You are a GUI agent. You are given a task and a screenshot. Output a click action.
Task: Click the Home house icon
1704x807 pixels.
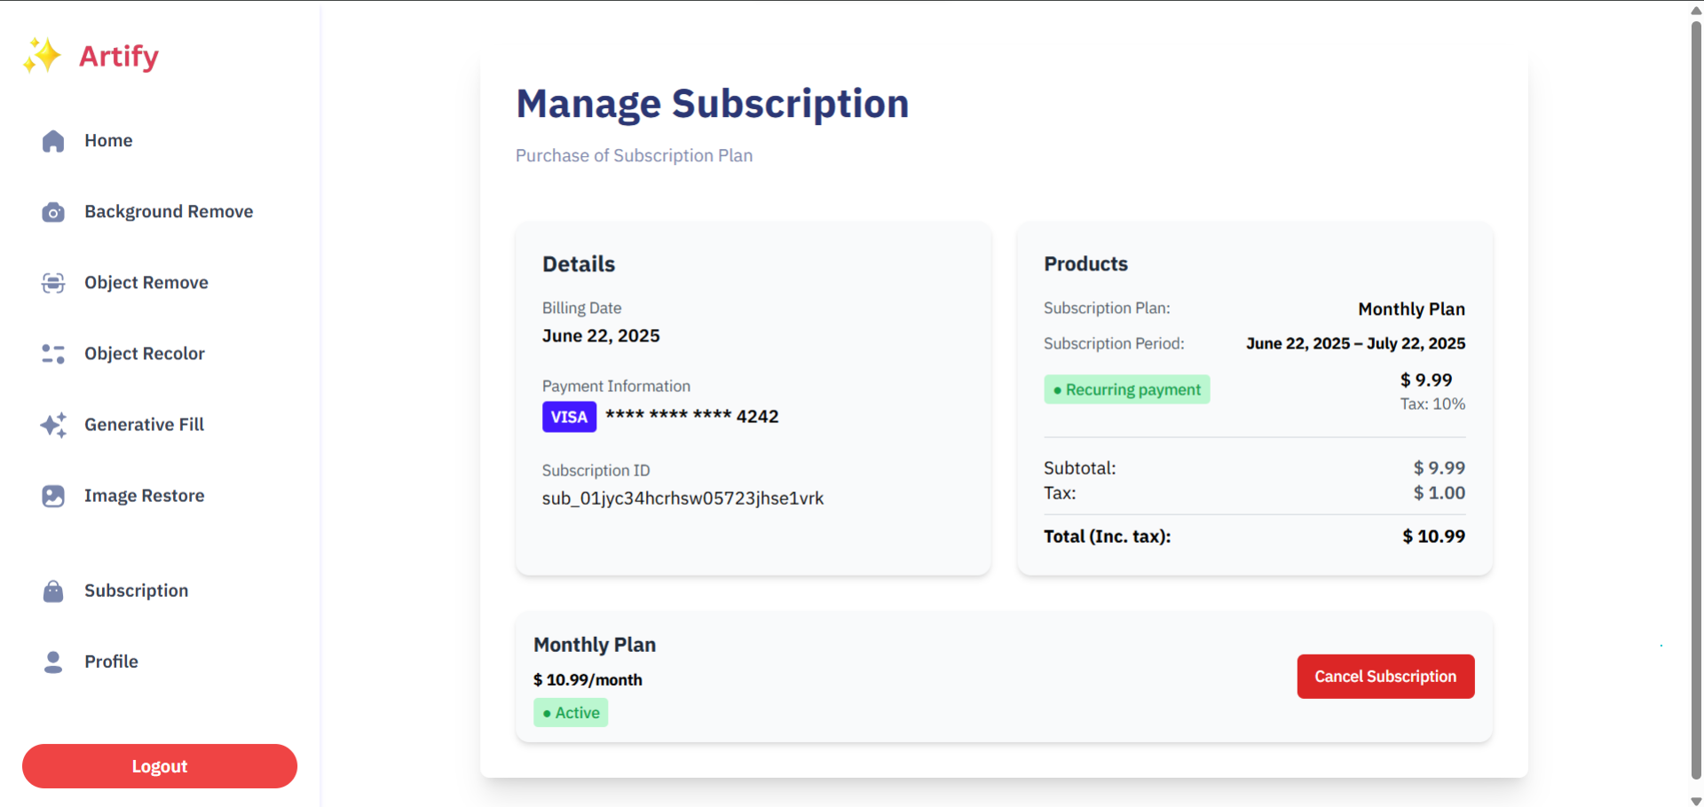[x=53, y=141]
